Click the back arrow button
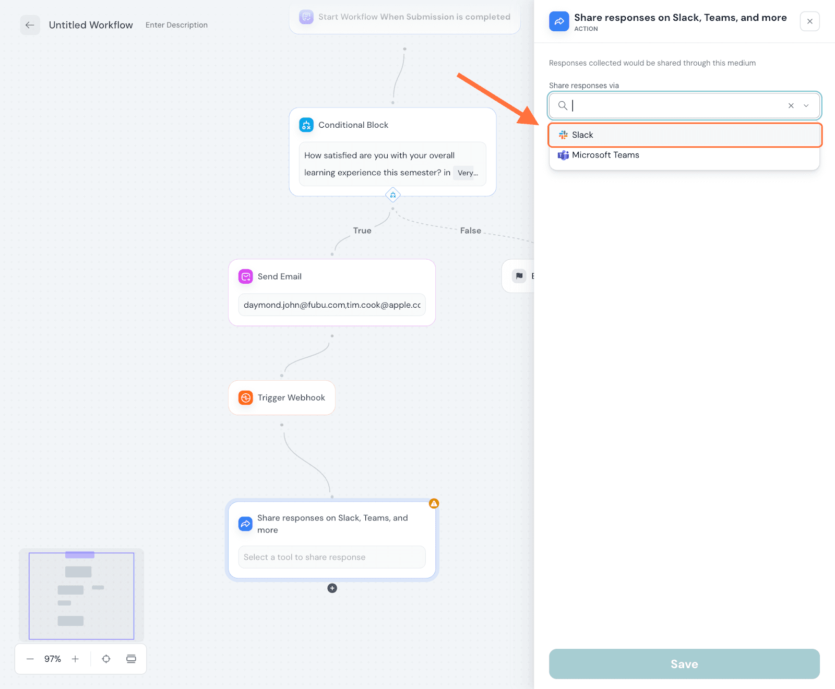The width and height of the screenshot is (835, 689). [x=30, y=25]
